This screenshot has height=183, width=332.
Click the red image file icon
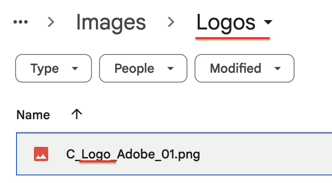coord(41,154)
